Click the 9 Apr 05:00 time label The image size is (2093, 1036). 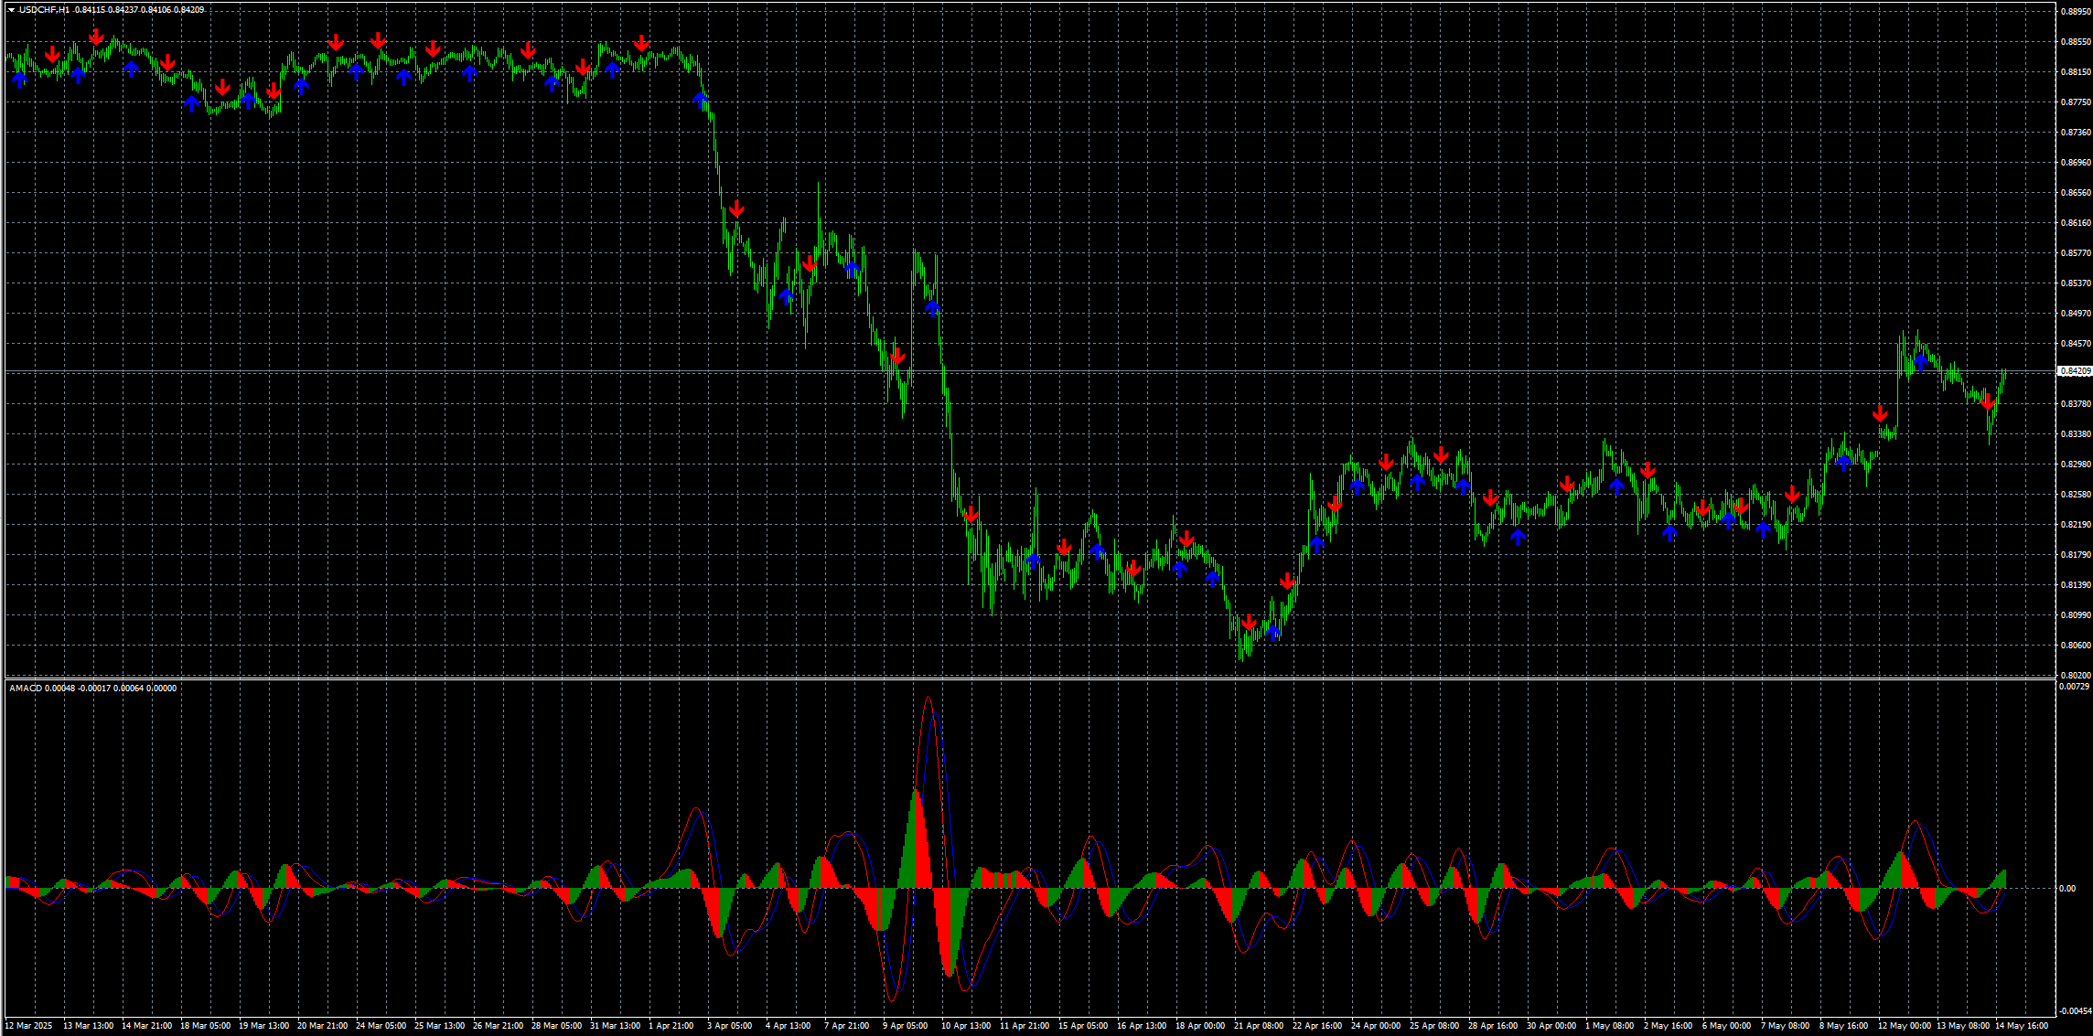(x=906, y=1025)
